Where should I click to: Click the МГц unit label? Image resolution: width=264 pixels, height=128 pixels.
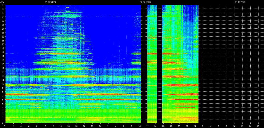2,2
